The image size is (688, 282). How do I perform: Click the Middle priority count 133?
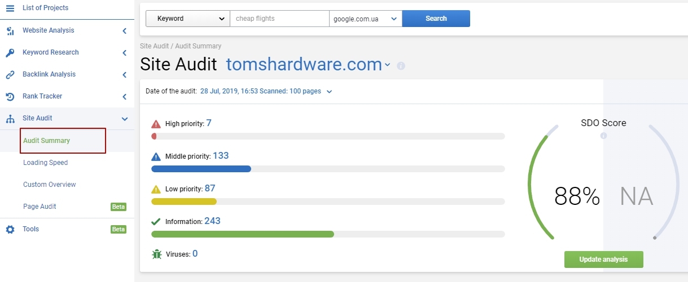click(x=221, y=155)
